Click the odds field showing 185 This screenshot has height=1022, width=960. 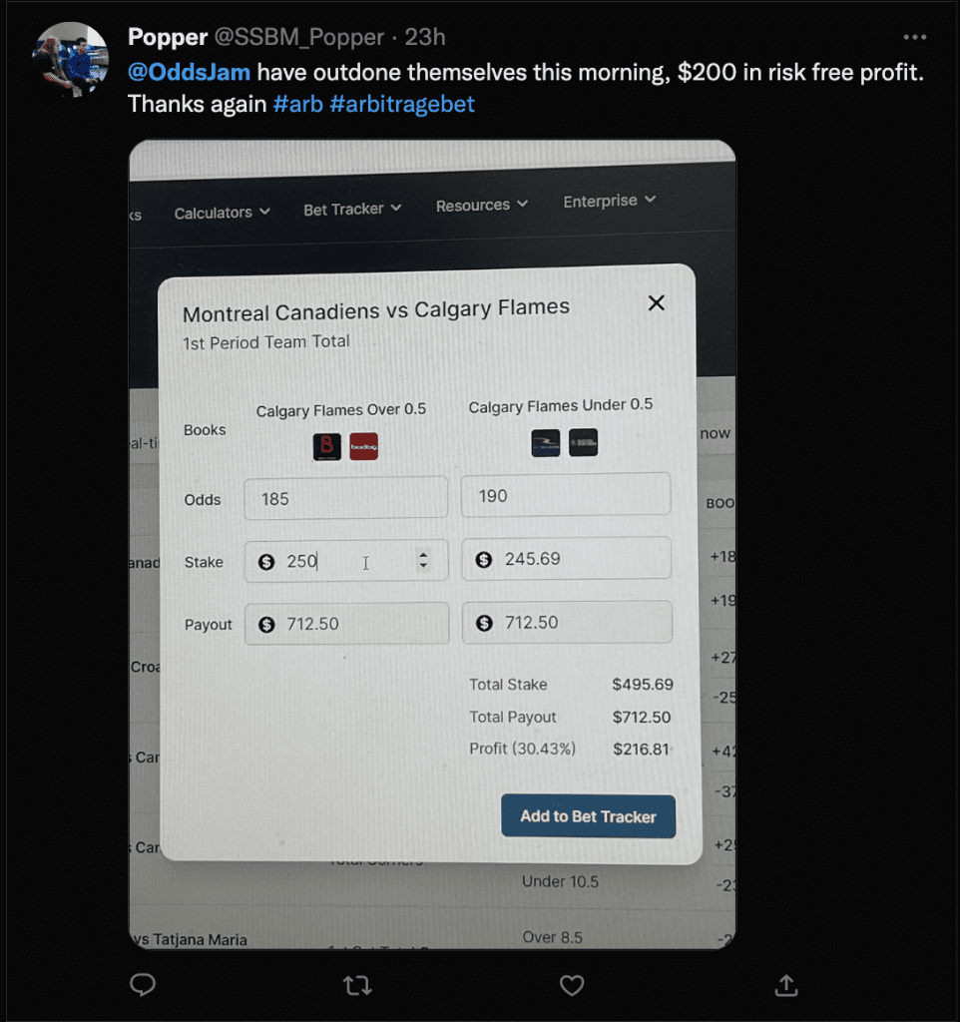[x=346, y=498]
